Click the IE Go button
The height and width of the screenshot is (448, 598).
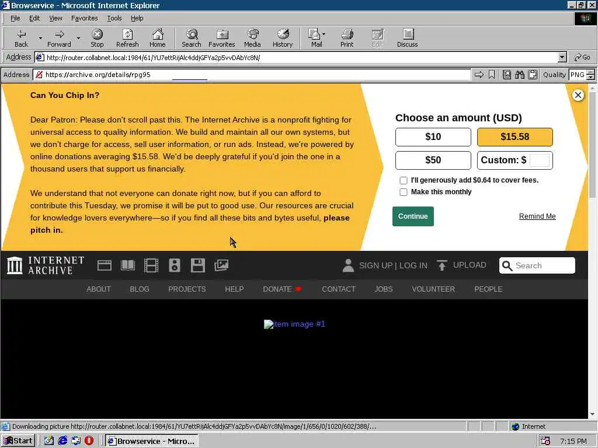point(582,58)
